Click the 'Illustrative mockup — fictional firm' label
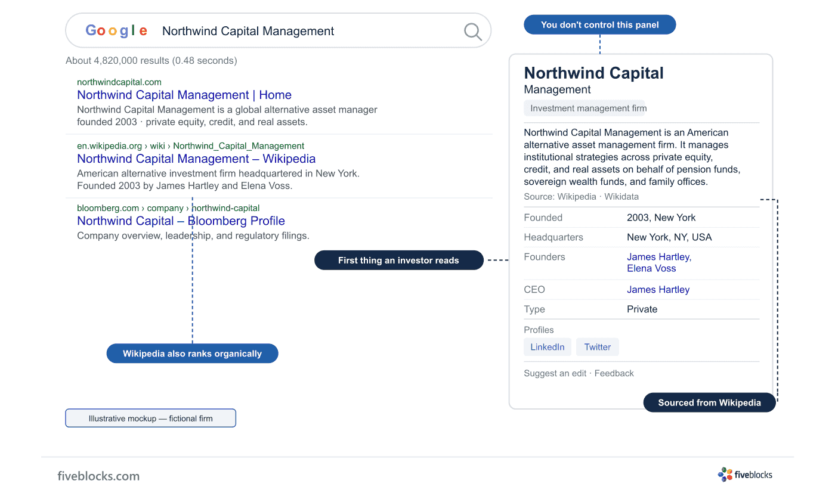 [x=150, y=418]
